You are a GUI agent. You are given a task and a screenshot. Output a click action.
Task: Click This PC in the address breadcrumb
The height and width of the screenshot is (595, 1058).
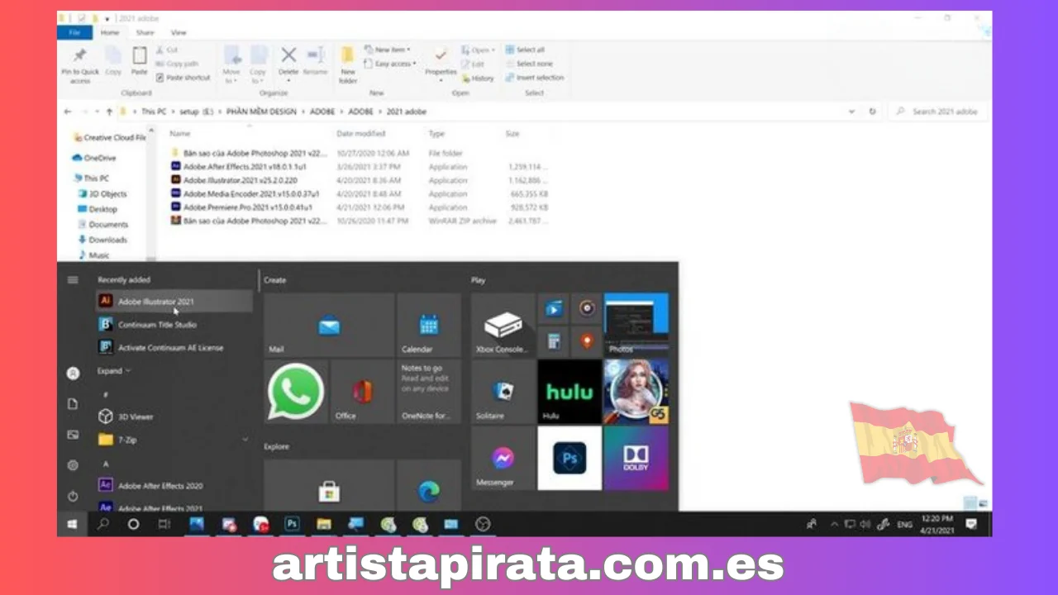154,112
